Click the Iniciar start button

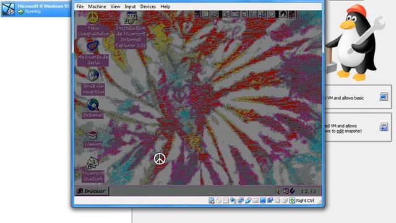point(92,191)
